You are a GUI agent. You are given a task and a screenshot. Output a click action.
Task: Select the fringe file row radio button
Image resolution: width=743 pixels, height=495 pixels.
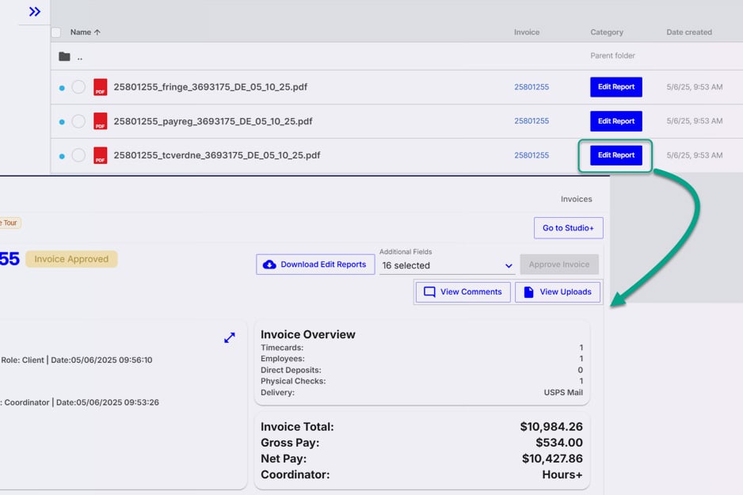click(x=78, y=87)
